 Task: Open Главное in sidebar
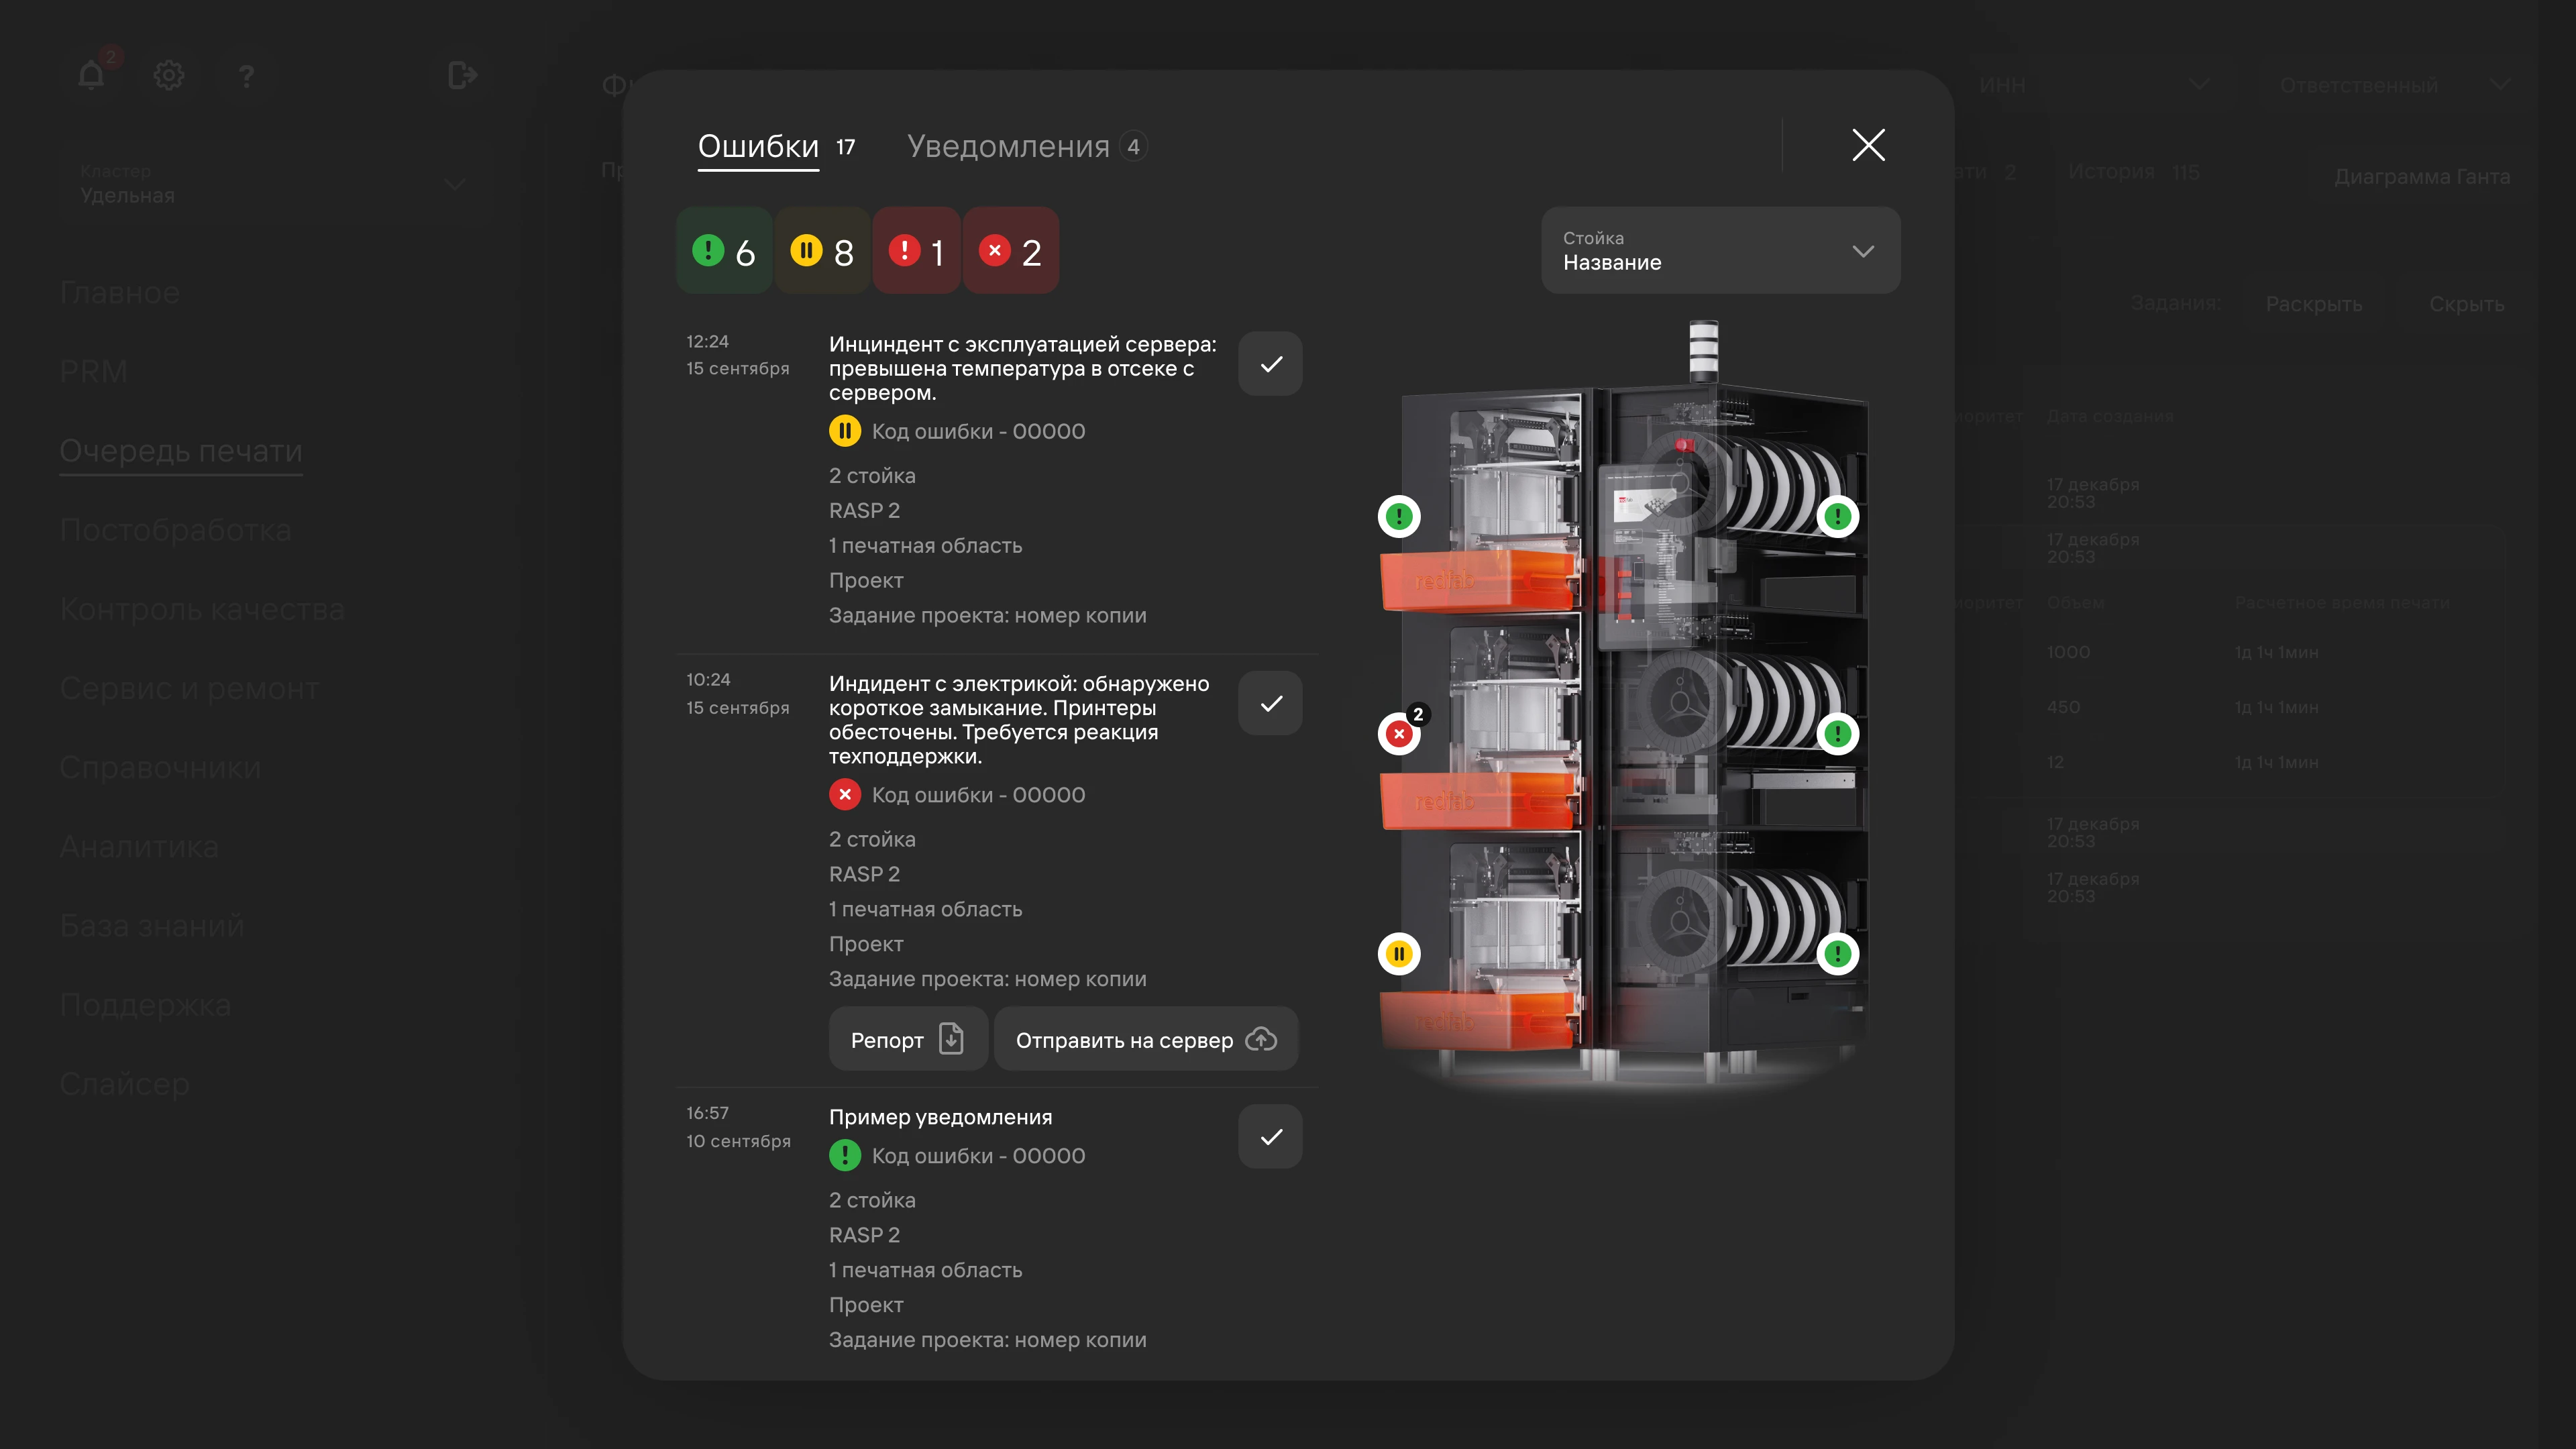120,292
